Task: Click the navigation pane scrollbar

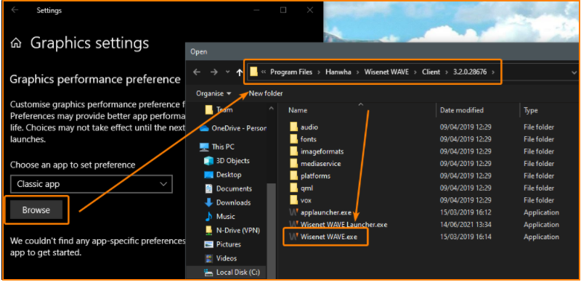Action: 272,231
